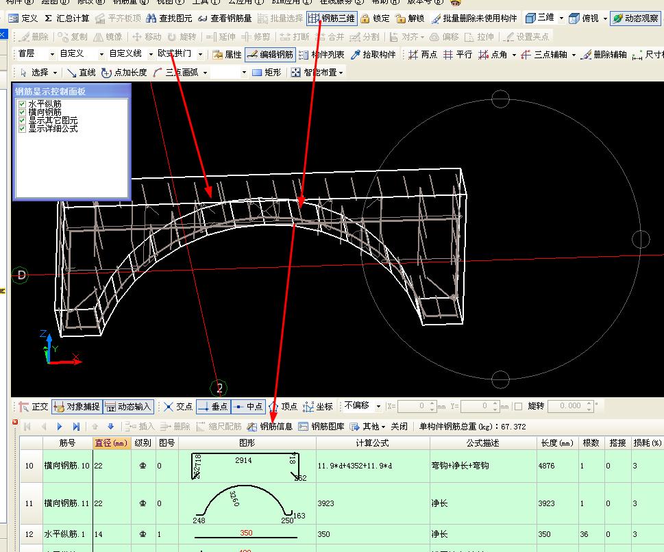Switch to 俯视 top view
Screen dimensions: 664x552
tap(584, 18)
